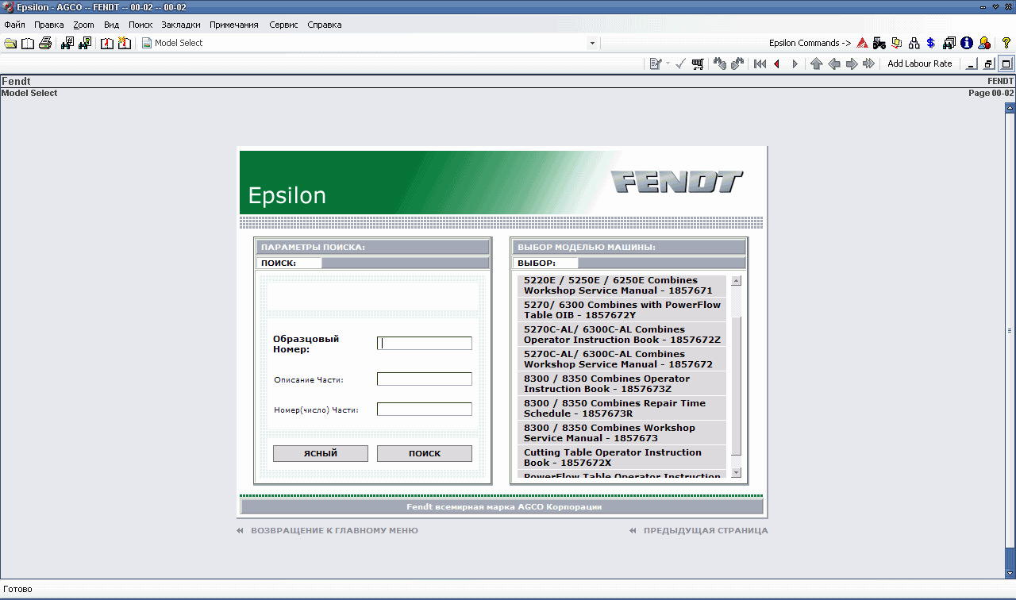This screenshot has width=1016, height=600.
Task: Select the Print icon on the toolbar
Action: click(x=45, y=43)
